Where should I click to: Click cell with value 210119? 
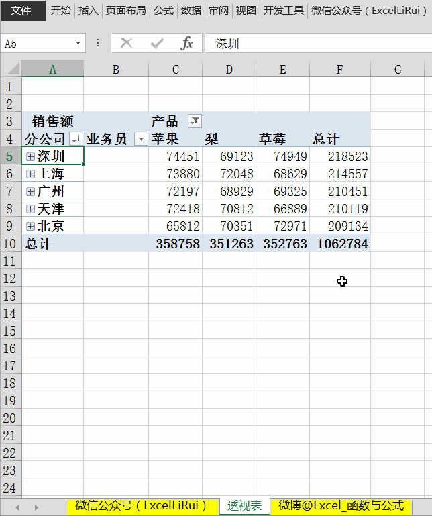tap(340, 209)
